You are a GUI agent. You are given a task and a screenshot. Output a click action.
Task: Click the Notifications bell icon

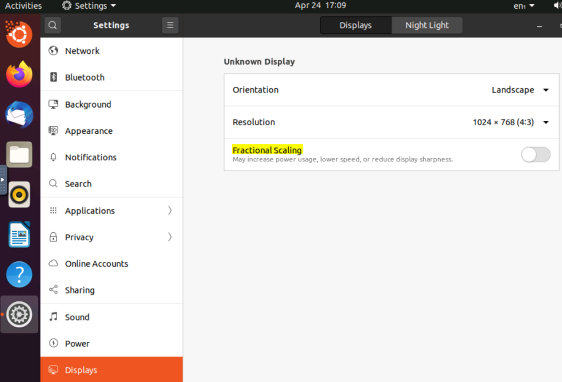53,158
